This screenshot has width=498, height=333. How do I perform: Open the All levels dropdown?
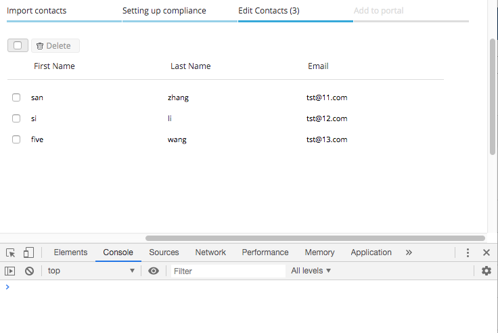pos(311,271)
